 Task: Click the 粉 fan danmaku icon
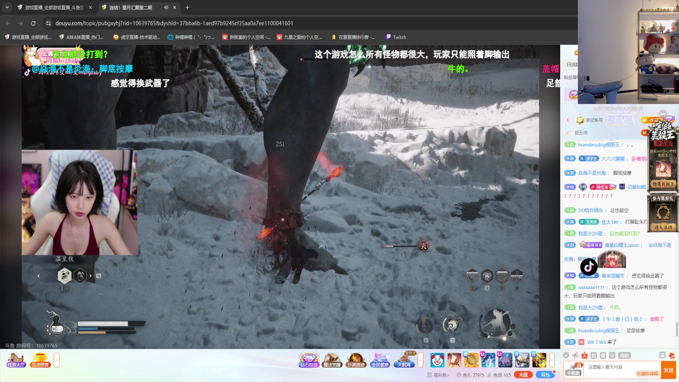pos(594,355)
